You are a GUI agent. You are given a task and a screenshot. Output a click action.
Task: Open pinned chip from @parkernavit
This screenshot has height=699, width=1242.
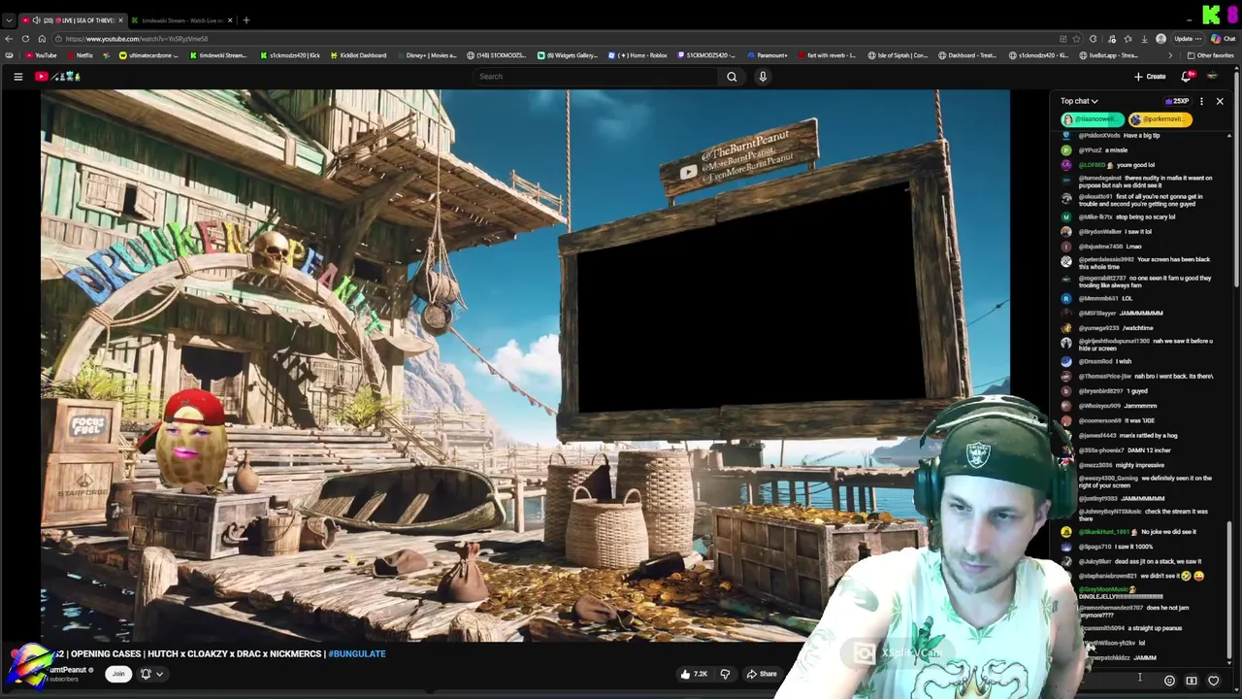pos(1159,119)
